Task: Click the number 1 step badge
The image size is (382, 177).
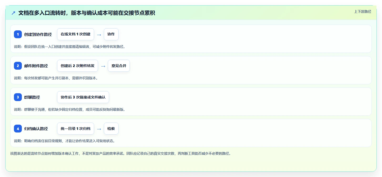Action: pos(18,34)
